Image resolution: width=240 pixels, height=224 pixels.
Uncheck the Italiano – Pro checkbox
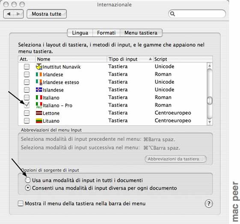pyautogui.click(x=27, y=105)
